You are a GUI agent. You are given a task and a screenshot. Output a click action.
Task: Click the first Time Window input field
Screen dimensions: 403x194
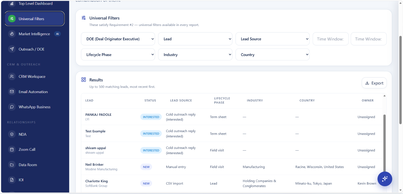pyautogui.click(x=331, y=39)
